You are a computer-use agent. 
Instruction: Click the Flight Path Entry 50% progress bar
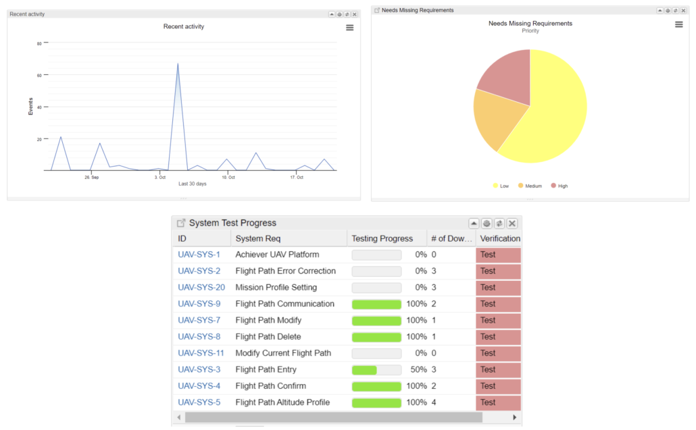[x=376, y=370]
